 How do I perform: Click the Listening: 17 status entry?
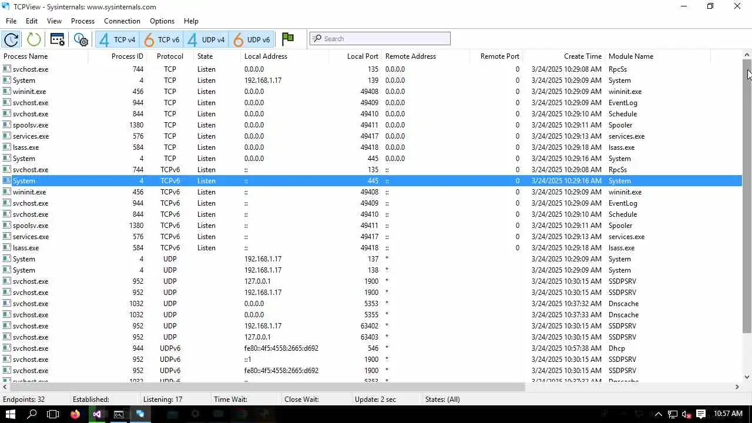(163, 399)
